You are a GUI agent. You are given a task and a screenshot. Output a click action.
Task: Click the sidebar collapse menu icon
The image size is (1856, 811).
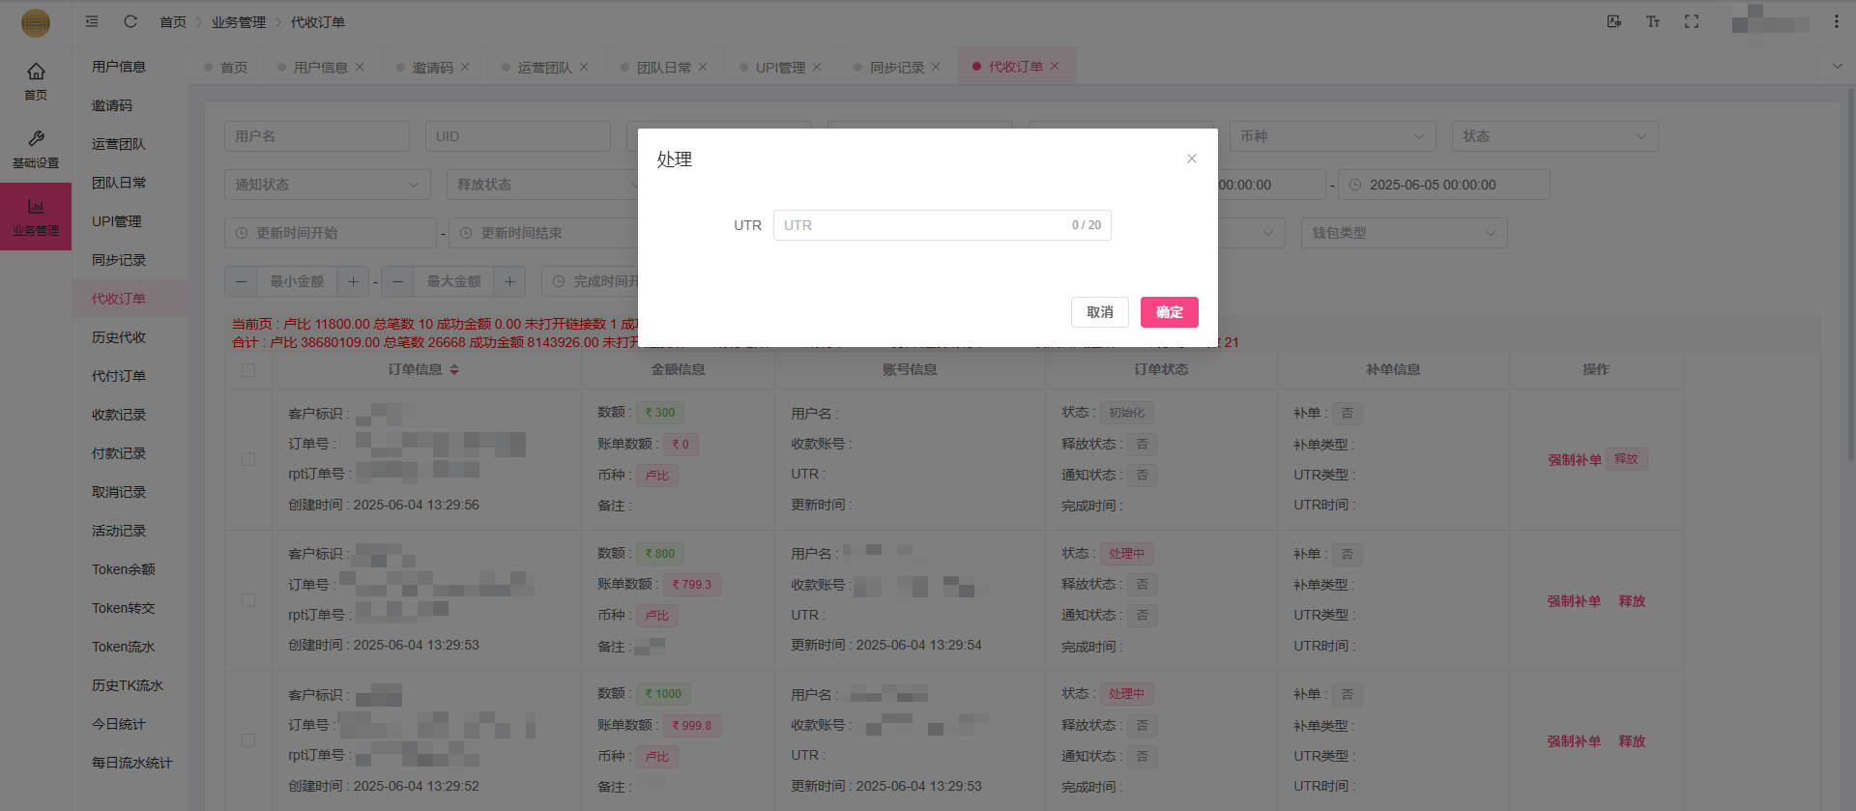pos(92,21)
